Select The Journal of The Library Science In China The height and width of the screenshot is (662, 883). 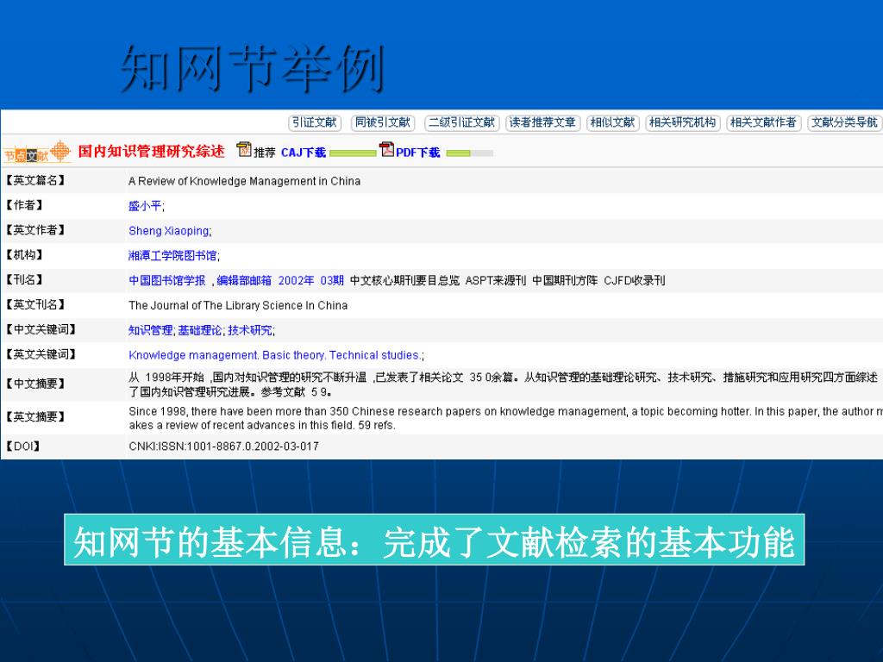pyautogui.click(x=238, y=306)
